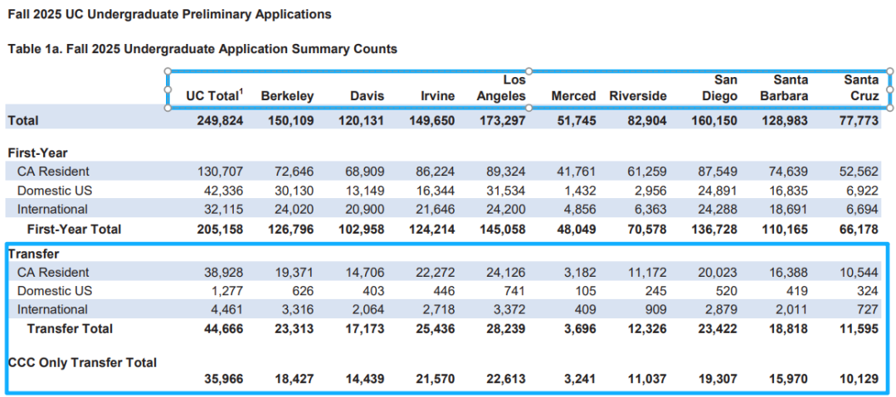Viewport: 896px width, 397px height.
Task: Click the bottom-left handle of header selection box
Action: pyautogui.click(x=168, y=108)
